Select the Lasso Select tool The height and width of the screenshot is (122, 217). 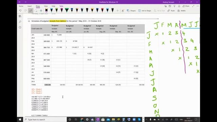36,11
